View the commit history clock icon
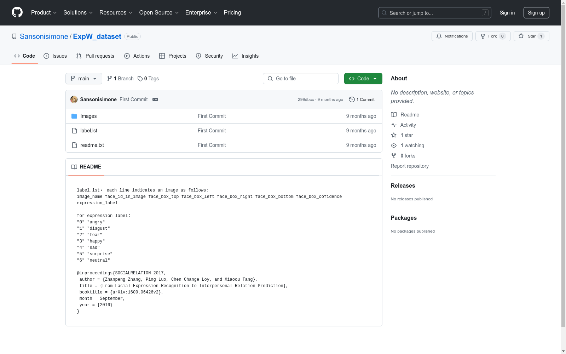This screenshot has height=354, width=566. coord(352,99)
